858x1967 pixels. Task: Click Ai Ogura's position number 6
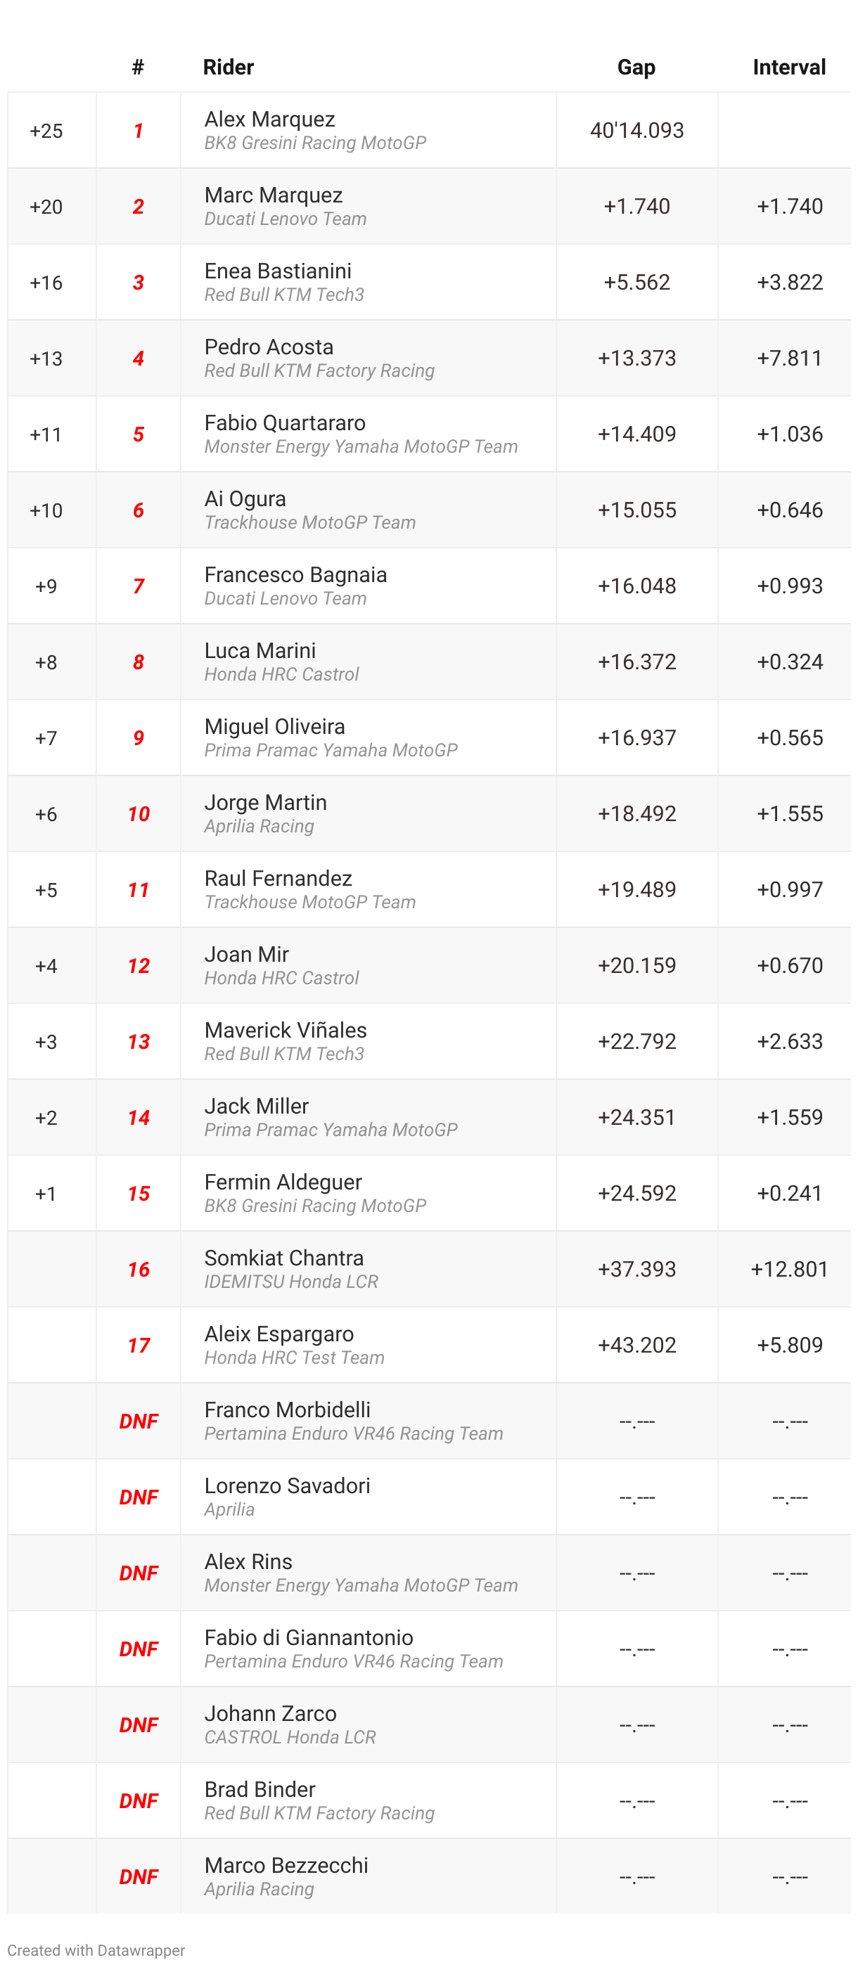coord(139,510)
